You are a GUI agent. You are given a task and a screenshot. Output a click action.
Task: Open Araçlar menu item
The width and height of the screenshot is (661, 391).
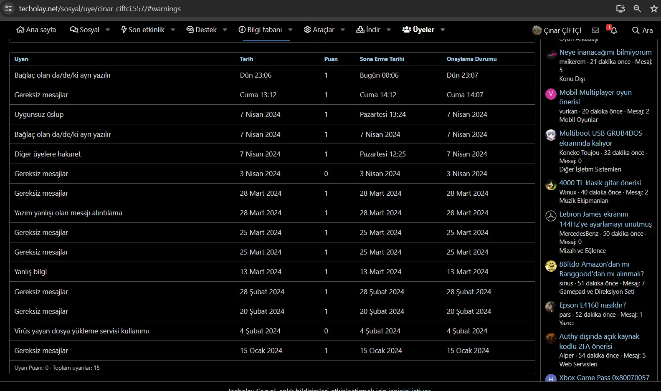(319, 30)
